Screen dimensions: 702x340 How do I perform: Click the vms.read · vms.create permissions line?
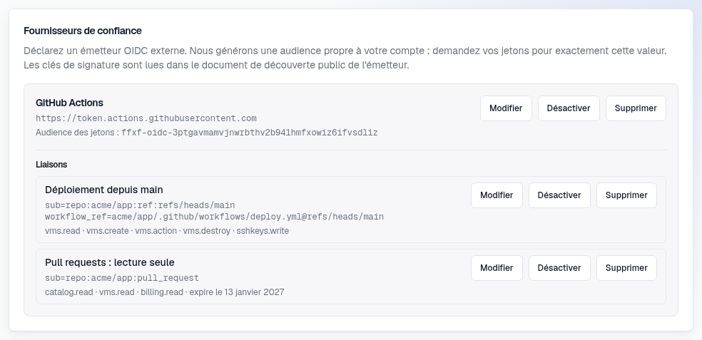point(167,231)
